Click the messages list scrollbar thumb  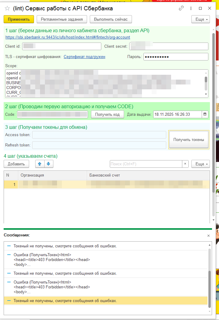(209, 289)
